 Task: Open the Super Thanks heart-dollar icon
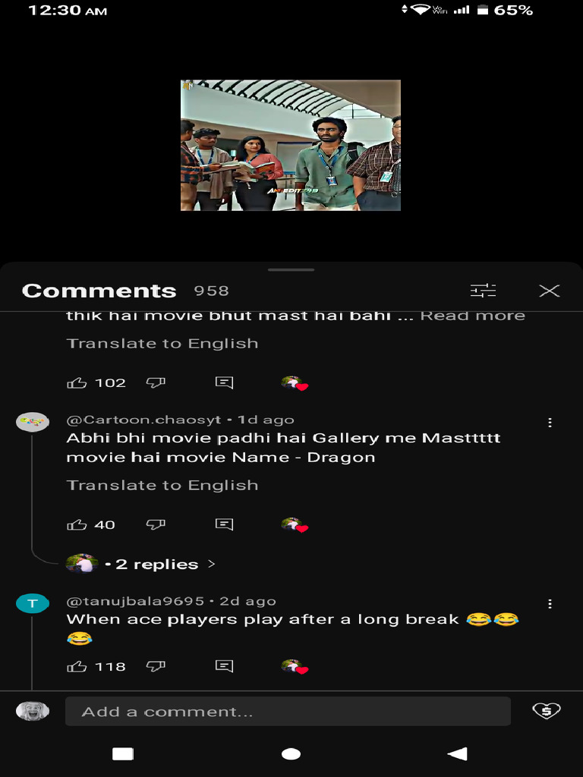[x=547, y=711]
